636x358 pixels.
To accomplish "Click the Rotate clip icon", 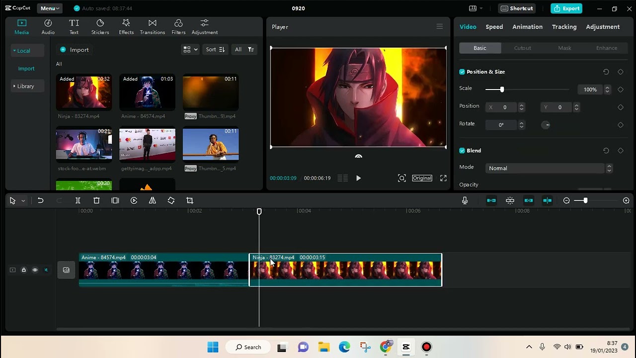I will [x=171, y=200].
